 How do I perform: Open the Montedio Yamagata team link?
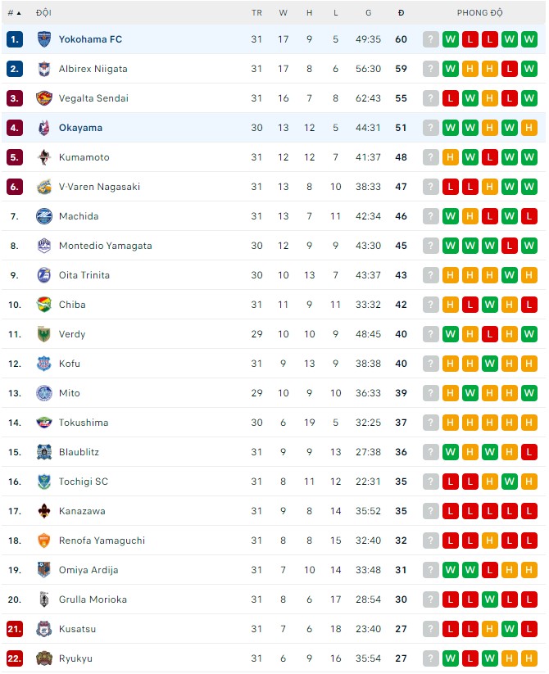[105, 246]
